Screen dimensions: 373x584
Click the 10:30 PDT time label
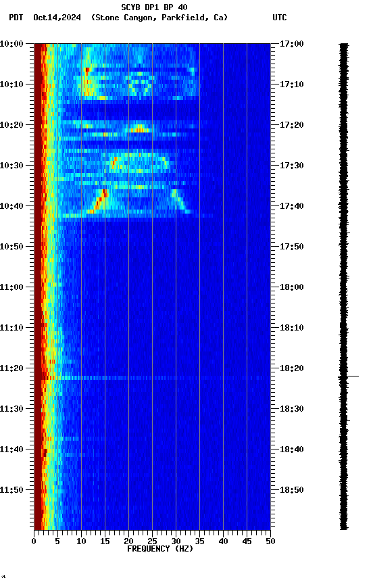coord(11,166)
